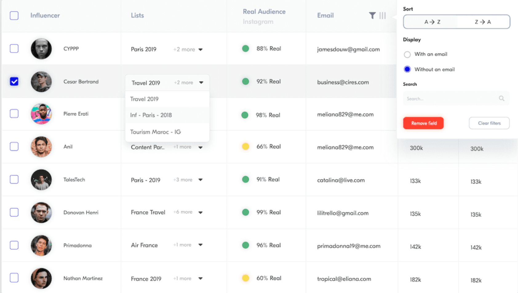Image resolution: width=518 pixels, height=293 pixels.
Task: Click the Clear filters button
Action: [489, 123]
